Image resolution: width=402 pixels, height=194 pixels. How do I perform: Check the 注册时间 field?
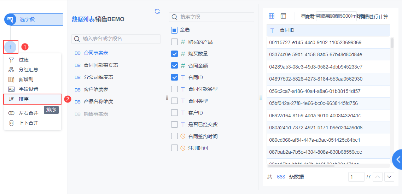[x=174, y=148]
